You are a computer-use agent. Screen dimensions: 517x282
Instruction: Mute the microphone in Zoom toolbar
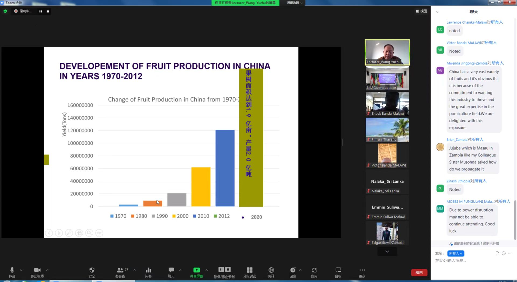12,272
